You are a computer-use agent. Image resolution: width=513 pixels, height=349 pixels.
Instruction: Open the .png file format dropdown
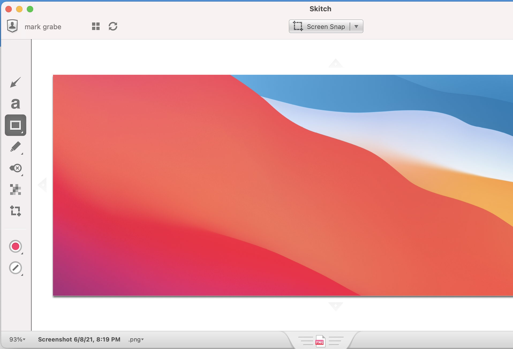coord(136,340)
